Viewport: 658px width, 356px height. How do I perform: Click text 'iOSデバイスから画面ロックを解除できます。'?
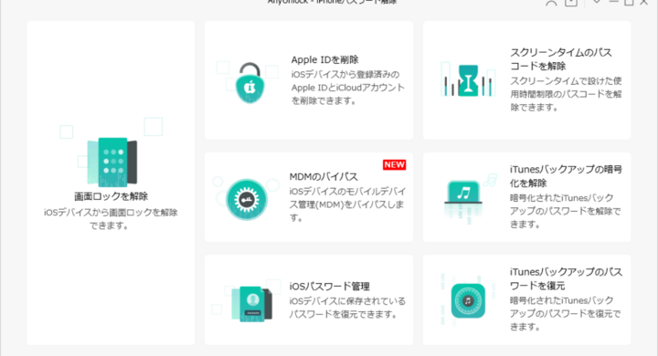pyautogui.click(x=111, y=219)
